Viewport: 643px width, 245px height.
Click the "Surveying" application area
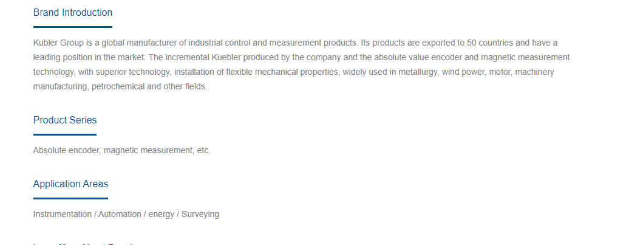(x=200, y=214)
